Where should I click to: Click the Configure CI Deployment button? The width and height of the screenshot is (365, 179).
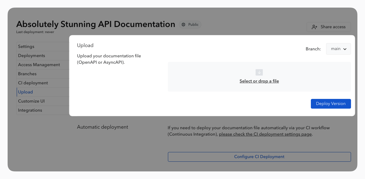tap(259, 157)
